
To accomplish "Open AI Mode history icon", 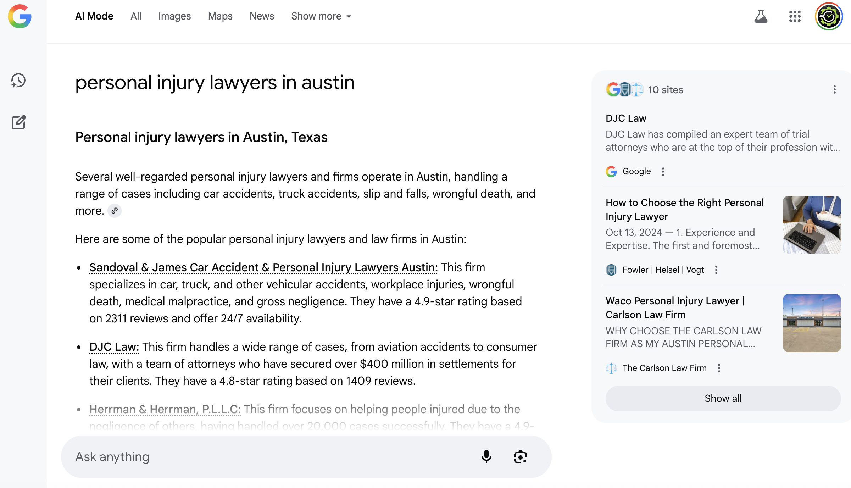I will click(x=18, y=81).
